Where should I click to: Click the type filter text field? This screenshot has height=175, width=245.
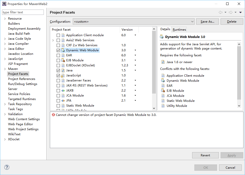pos(23,12)
